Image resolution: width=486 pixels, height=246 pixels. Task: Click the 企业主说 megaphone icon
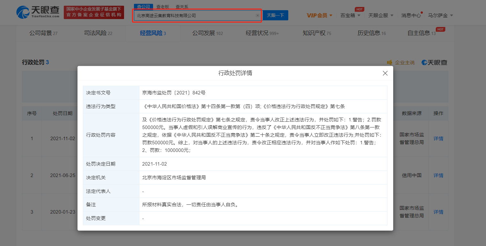pyautogui.click(x=390, y=62)
